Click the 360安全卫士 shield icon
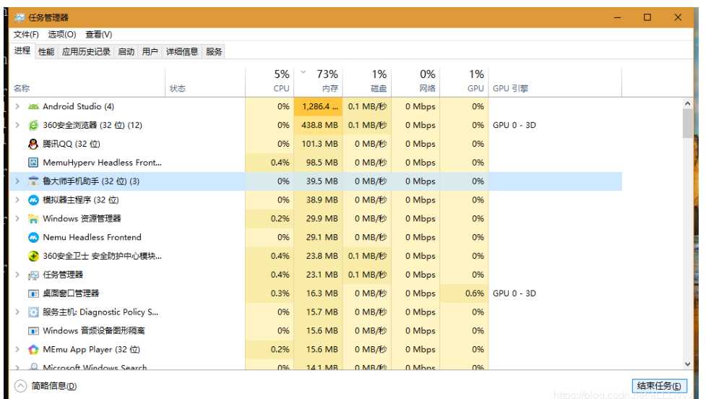This screenshot has height=399, width=711. (x=33, y=256)
